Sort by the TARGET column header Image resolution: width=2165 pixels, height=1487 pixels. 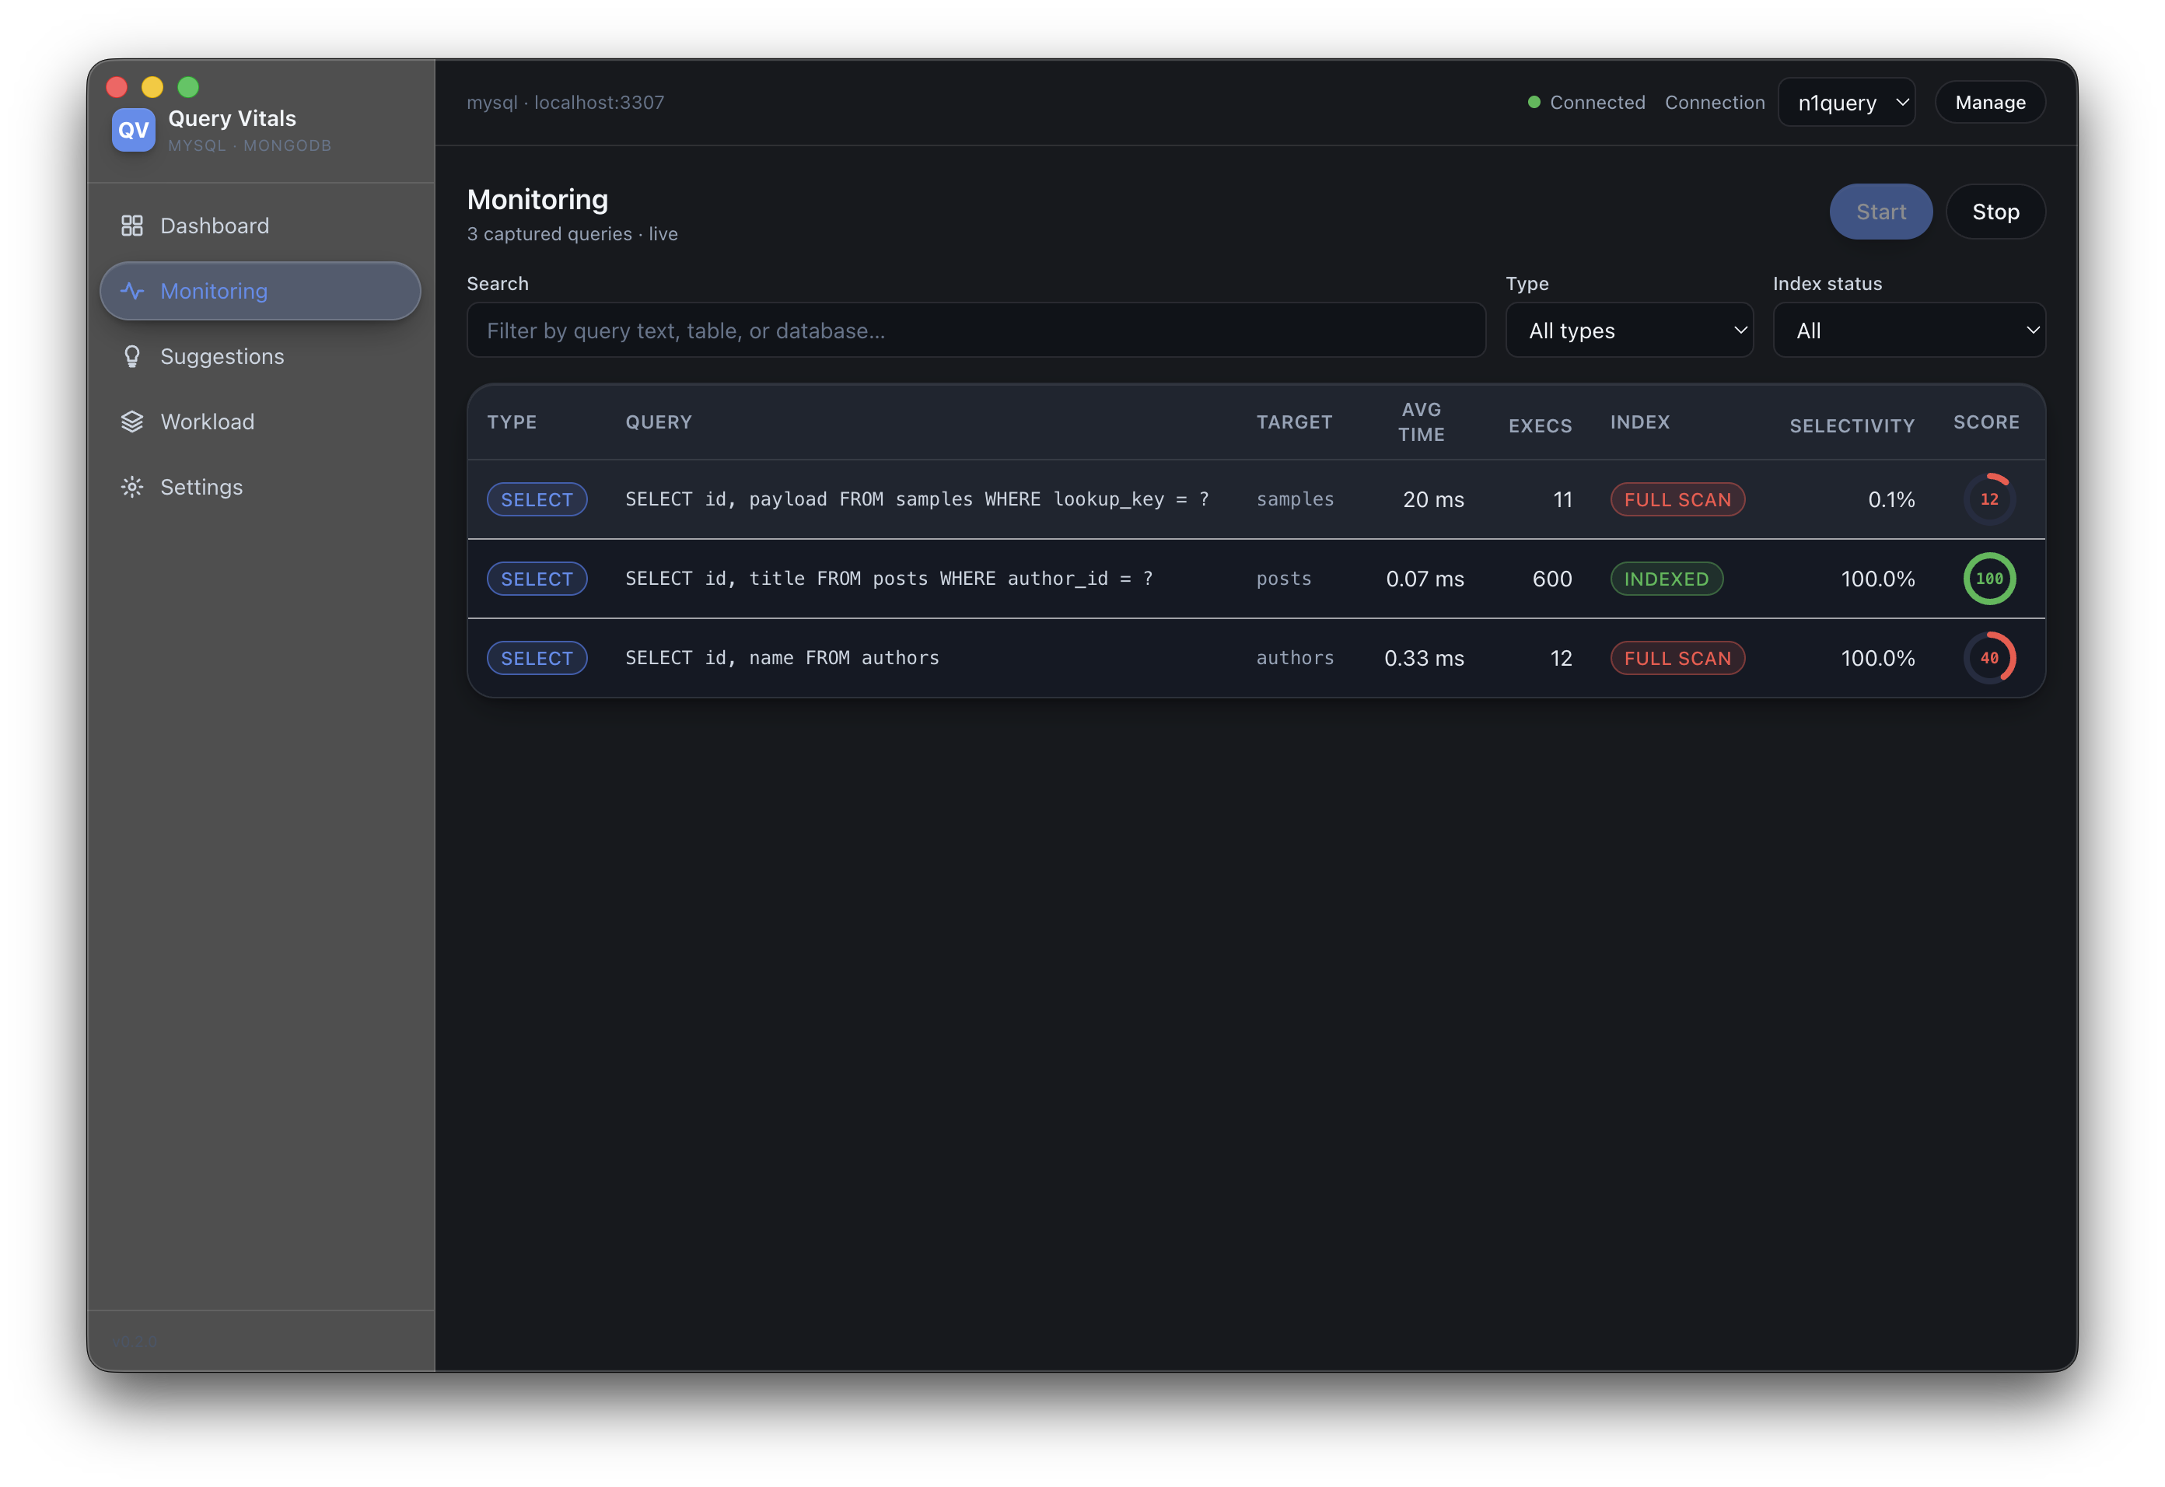point(1294,422)
